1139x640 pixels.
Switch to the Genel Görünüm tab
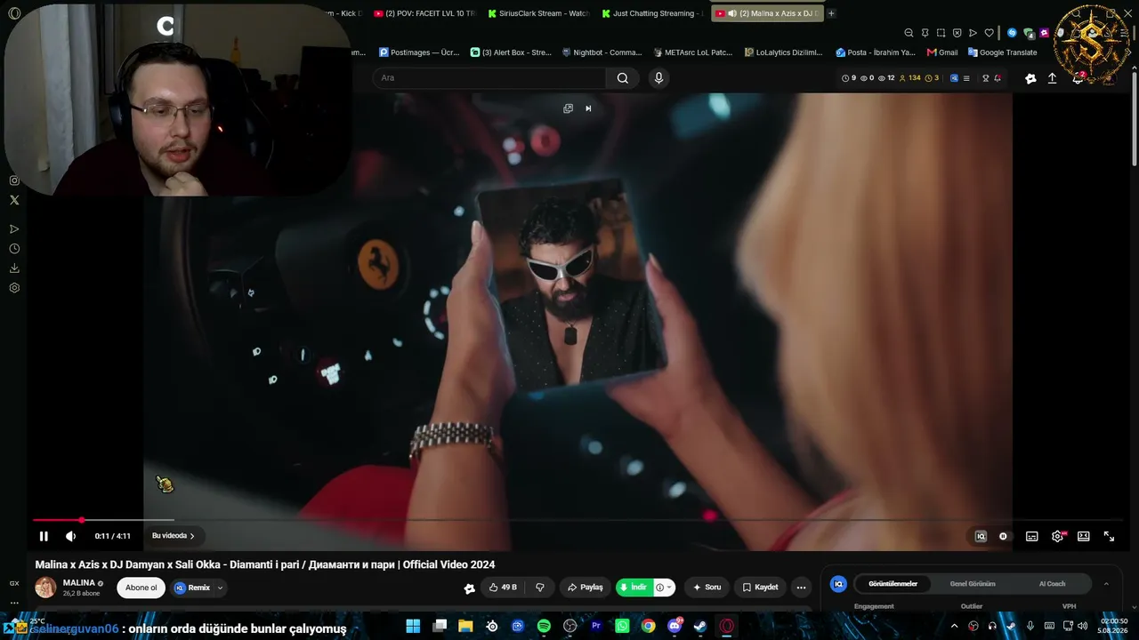coord(973,584)
